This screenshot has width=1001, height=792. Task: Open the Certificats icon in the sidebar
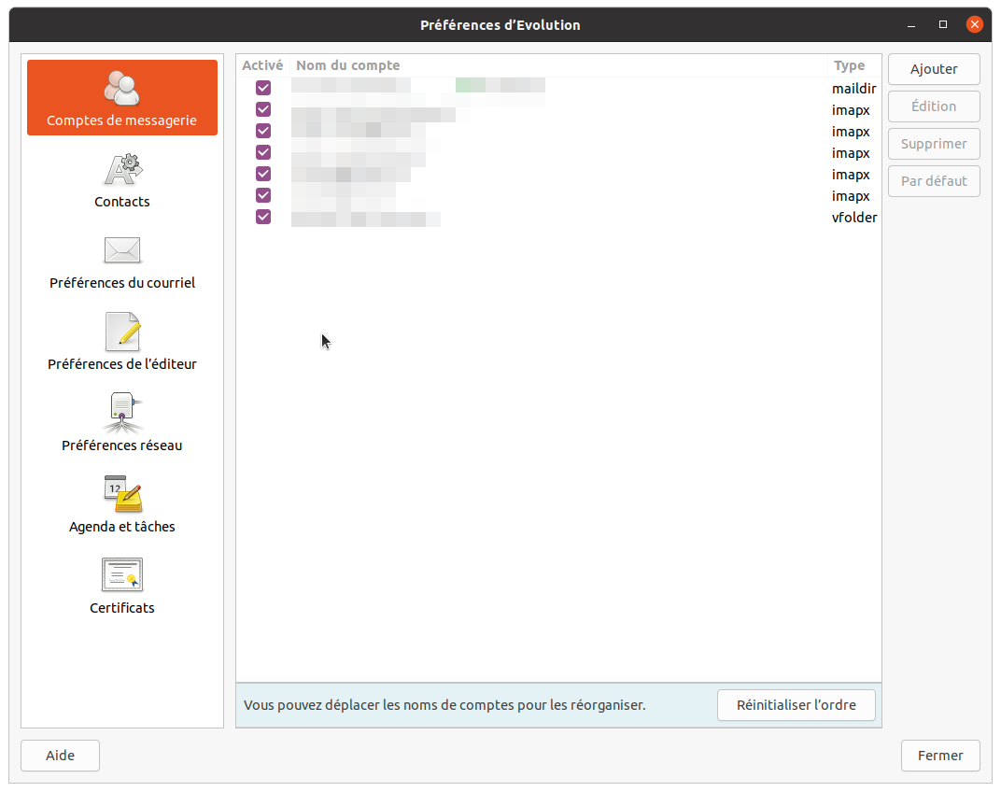coord(122,575)
